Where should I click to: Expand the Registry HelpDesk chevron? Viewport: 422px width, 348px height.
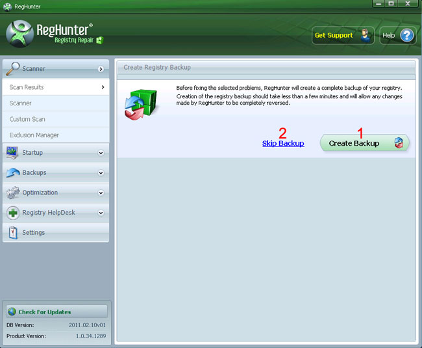coord(101,213)
